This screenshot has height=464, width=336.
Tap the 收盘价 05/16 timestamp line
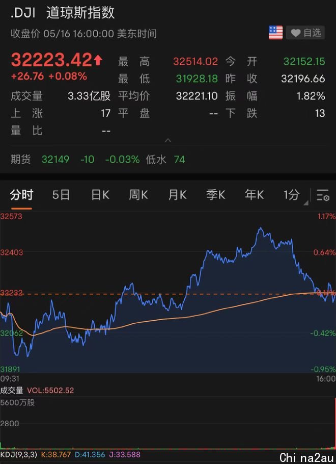click(83, 34)
